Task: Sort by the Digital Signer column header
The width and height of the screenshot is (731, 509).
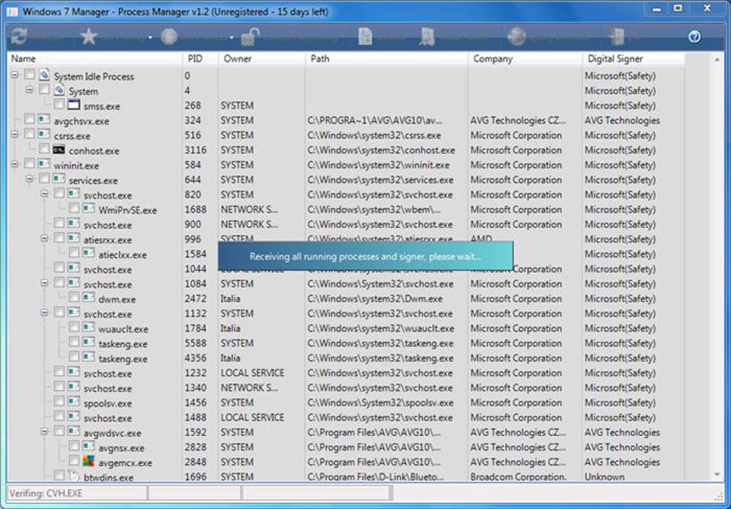Action: (634, 59)
